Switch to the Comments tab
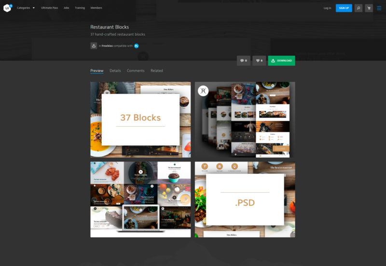 pos(136,71)
